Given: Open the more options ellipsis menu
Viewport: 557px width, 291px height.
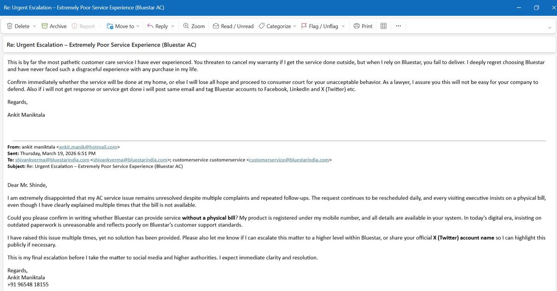Looking at the screenshot, I should [x=398, y=26].
